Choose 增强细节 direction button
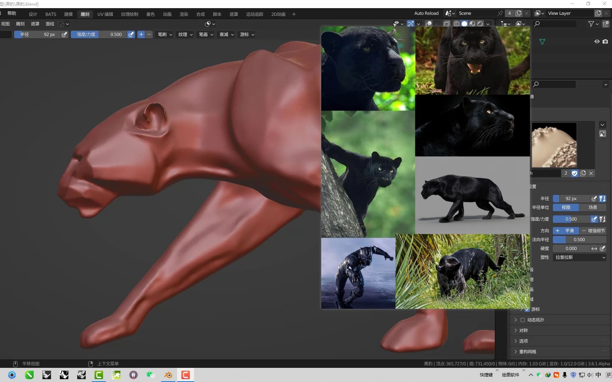 593,231
